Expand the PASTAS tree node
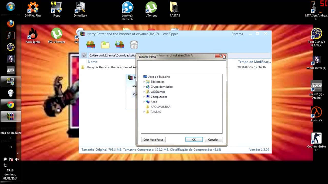328x184 pixels. [x=144, y=112]
